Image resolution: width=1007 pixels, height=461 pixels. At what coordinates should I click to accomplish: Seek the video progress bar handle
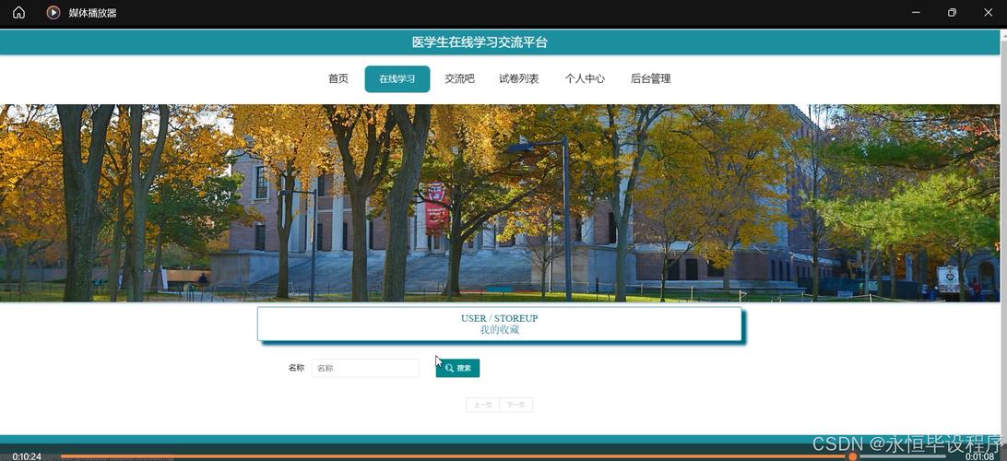click(852, 456)
